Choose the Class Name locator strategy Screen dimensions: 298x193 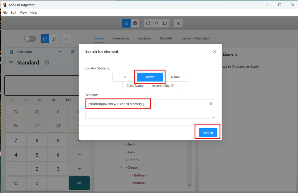click(x=135, y=86)
